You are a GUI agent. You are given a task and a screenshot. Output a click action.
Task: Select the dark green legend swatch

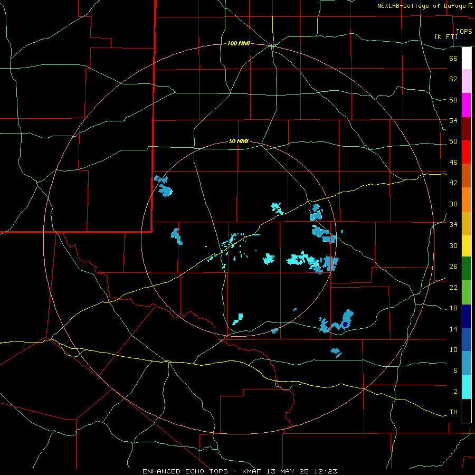tap(466, 269)
